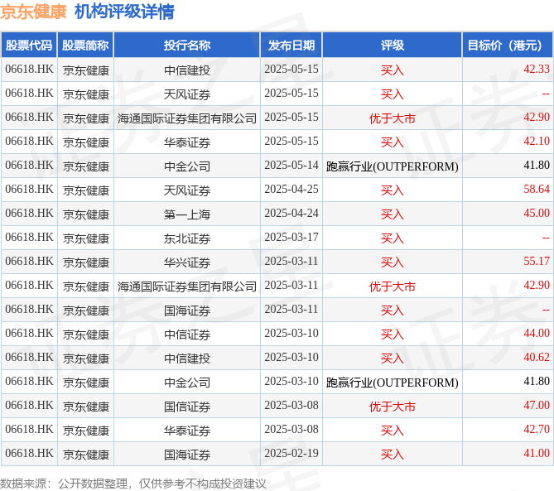The image size is (554, 491).
Task: Click target price 42.10
Action: 537,141
